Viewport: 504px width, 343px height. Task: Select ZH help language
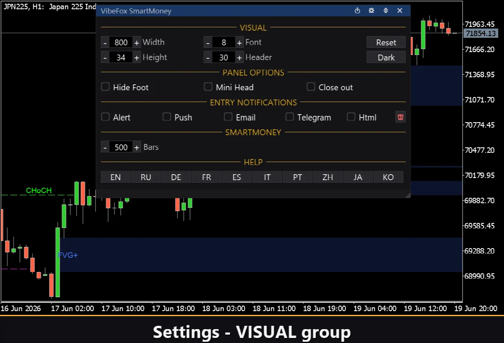328,177
